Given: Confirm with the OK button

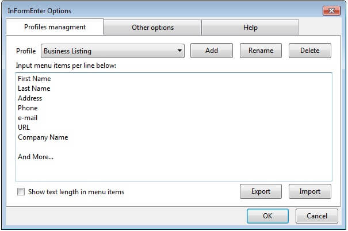Looking at the screenshot, I should point(267,216).
